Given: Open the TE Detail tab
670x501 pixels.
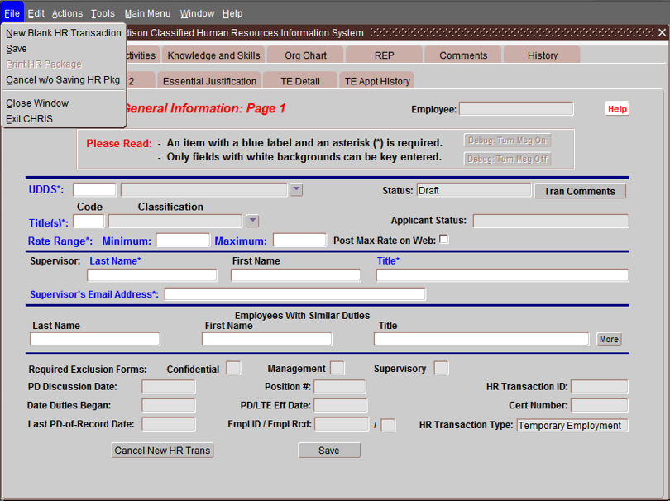Looking at the screenshot, I should [300, 81].
